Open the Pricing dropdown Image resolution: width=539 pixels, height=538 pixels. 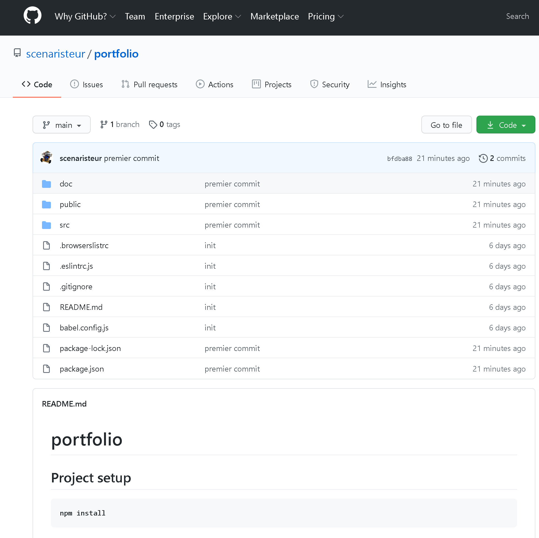point(325,16)
